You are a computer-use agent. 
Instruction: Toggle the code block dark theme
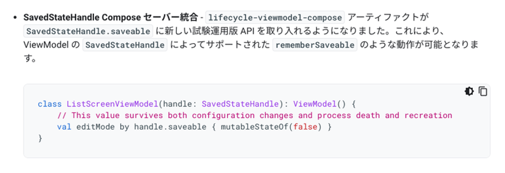469,92
